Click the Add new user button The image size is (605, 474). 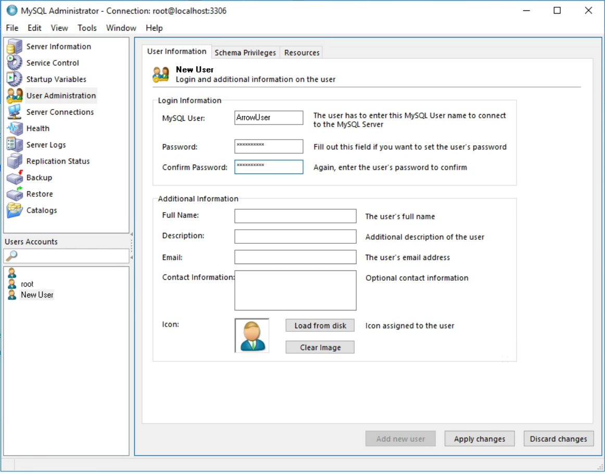point(400,439)
